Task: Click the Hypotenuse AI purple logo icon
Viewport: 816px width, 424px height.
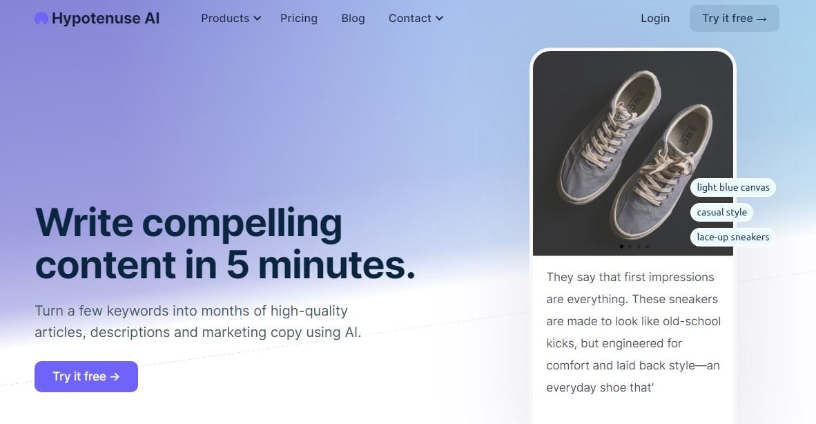Action: (x=41, y=19)
